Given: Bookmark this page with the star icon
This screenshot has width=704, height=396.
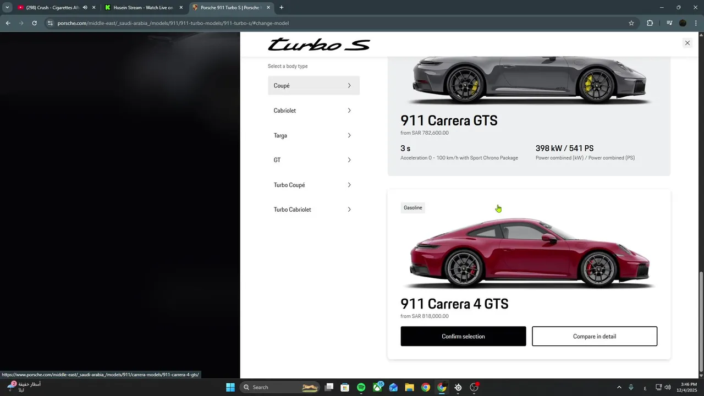Looking at the screenshot, I should (x=631, y=23).
